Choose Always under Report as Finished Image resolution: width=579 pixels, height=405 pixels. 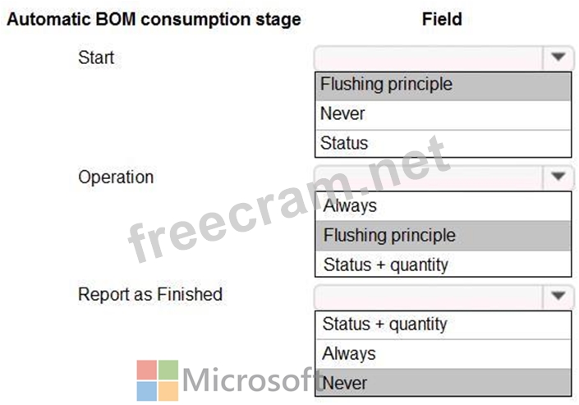(443, 353)
